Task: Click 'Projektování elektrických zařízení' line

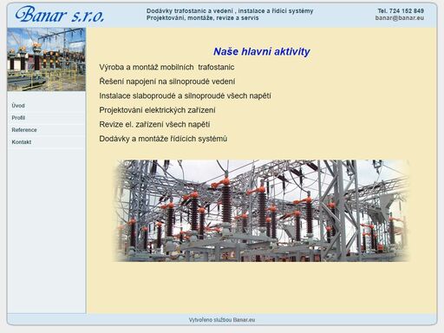Action: (157, 110)
